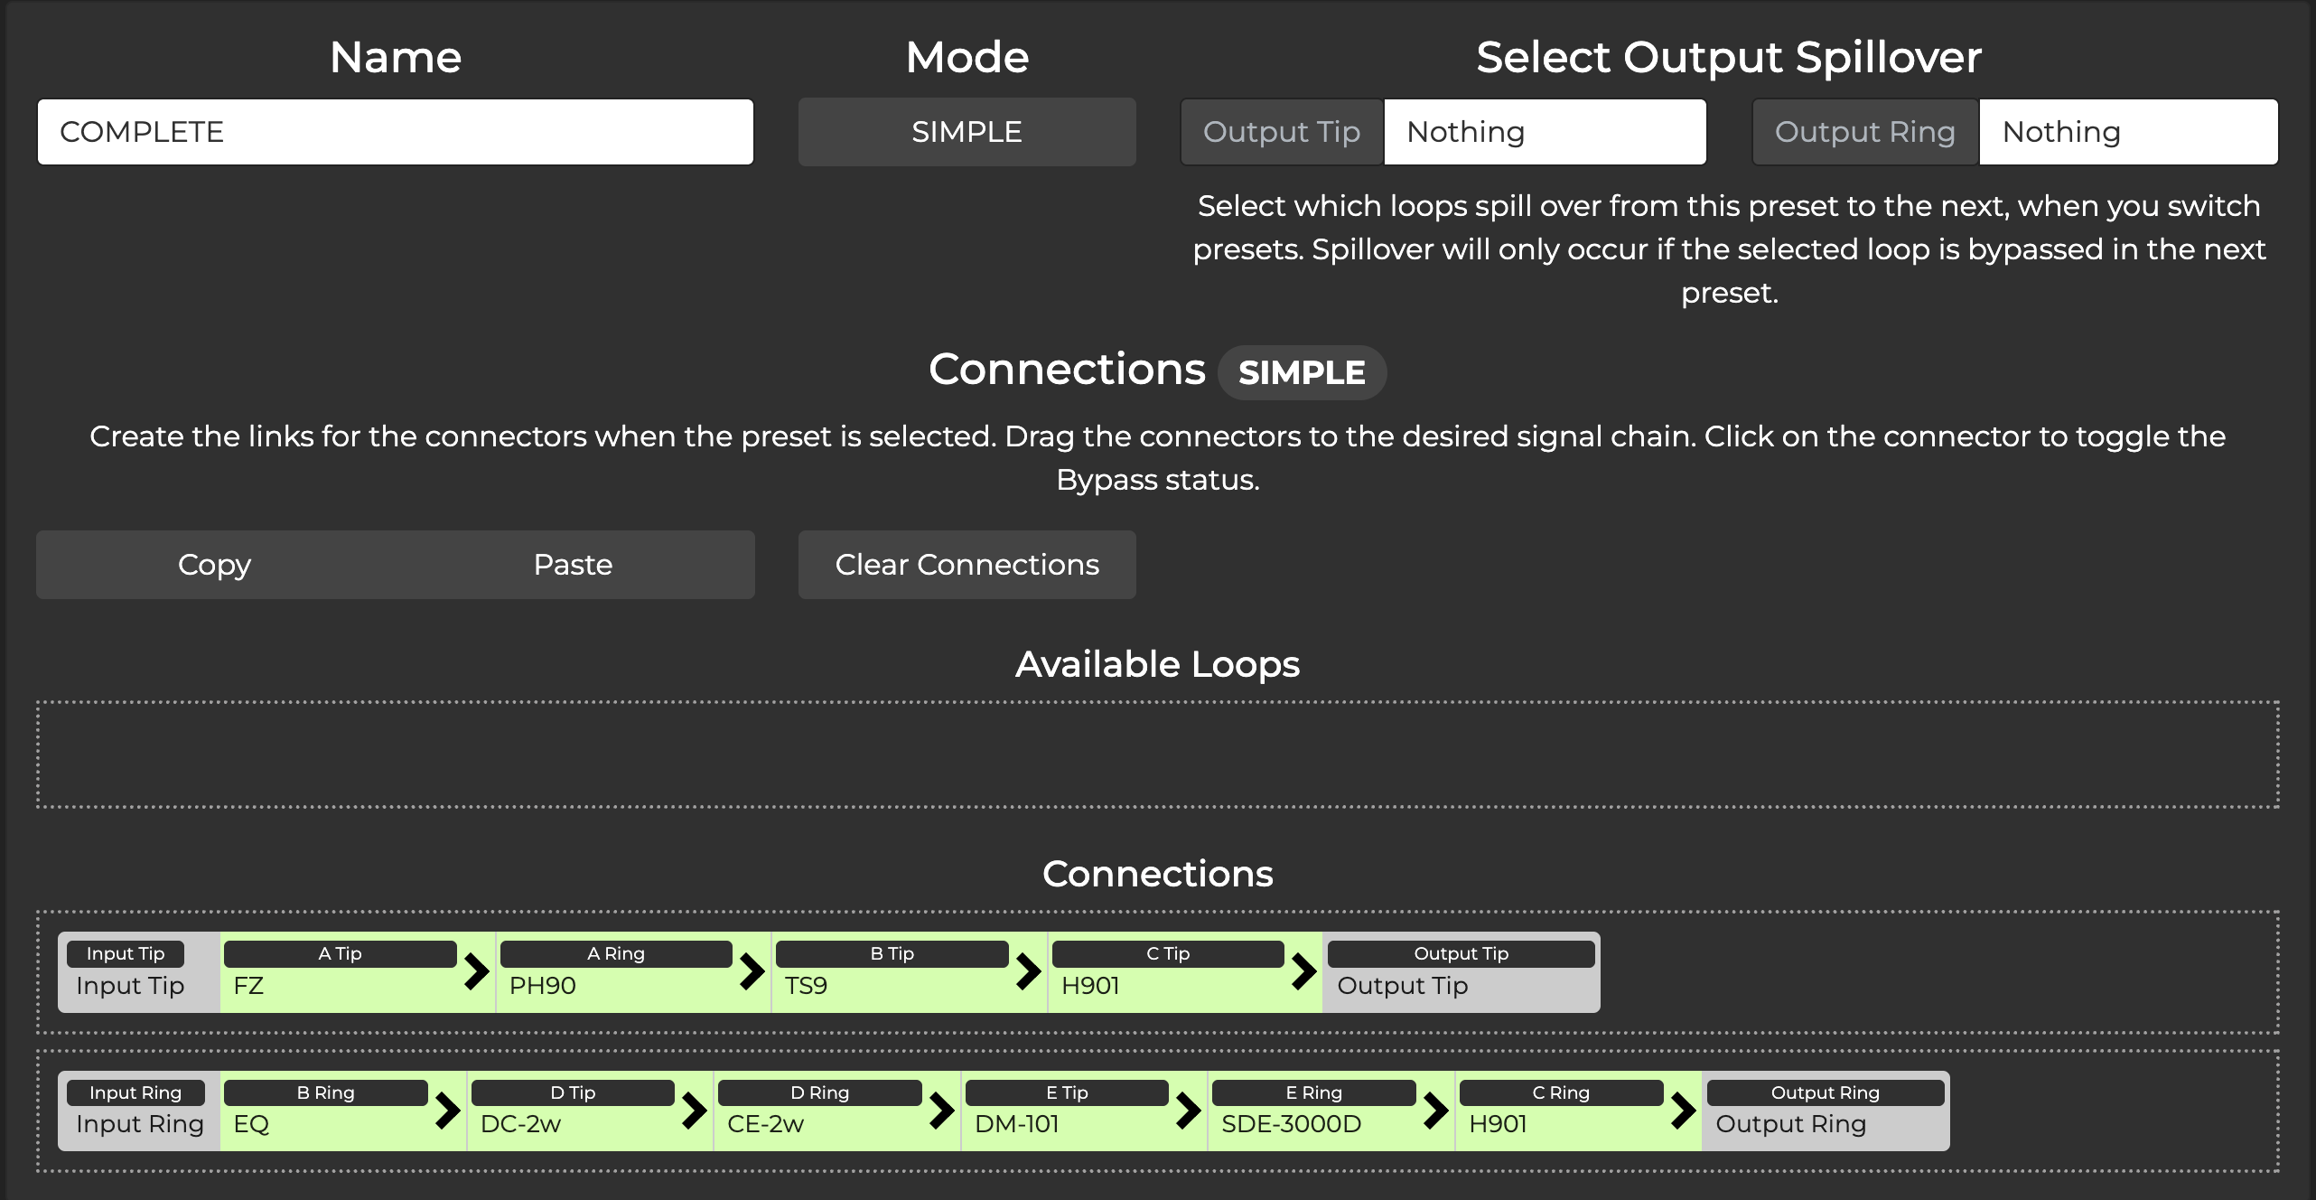The width and height of the screenshot is (2316, 1200).
Task: Focus the COMPLETE preset name field
Action: [x=395, y=132]
